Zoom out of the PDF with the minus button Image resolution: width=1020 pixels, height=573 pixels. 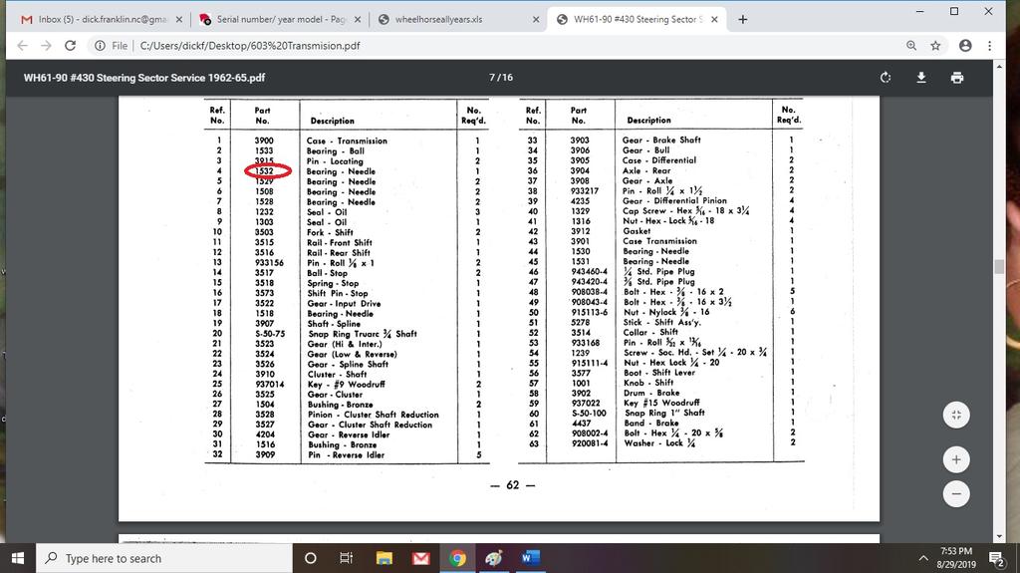[x=955, y=494]
